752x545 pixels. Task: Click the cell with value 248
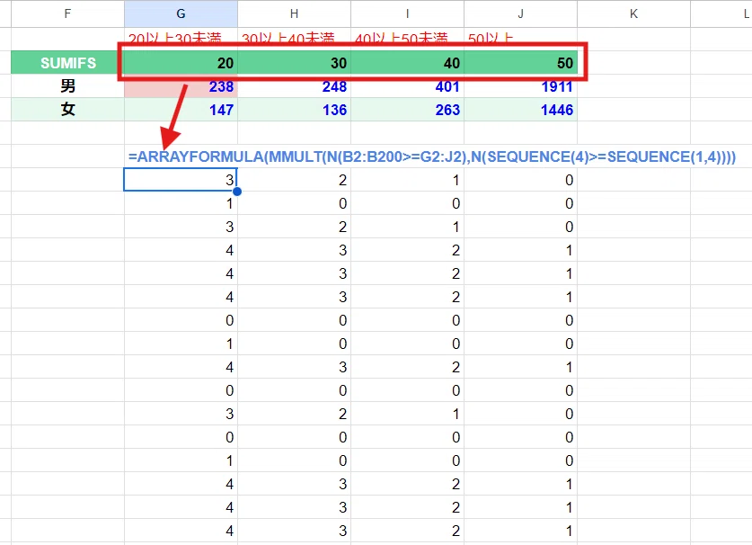point(294,86)
